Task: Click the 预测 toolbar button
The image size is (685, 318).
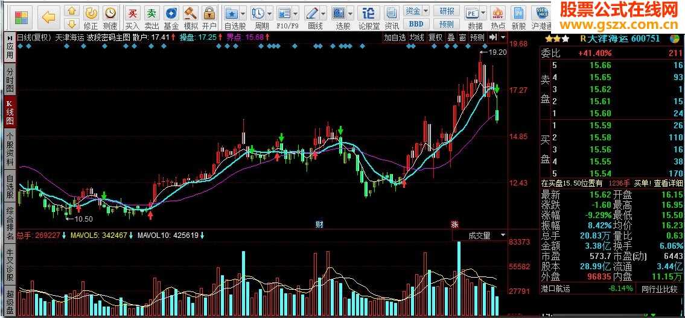Action: [x=447, y=23]
